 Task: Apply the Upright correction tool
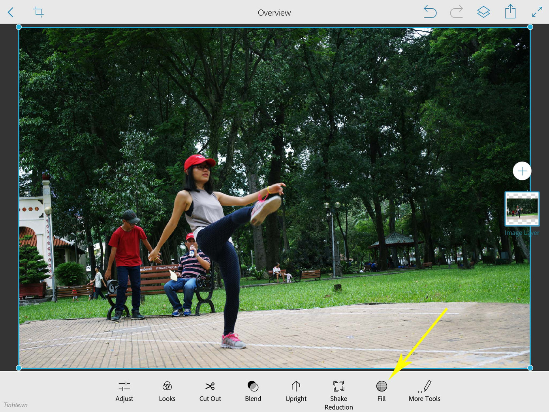[x=296, y=391]
